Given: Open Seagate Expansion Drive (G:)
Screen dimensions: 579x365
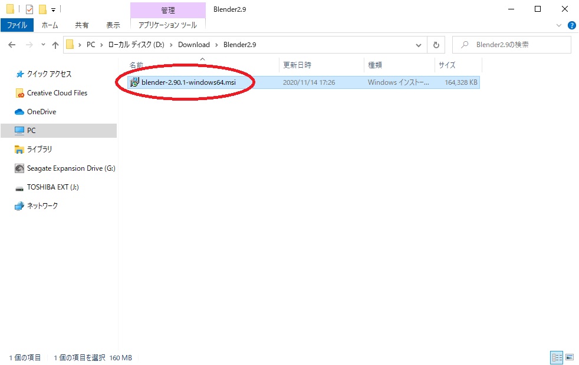Looking at the screenshot, I should (x=71, y=168).
